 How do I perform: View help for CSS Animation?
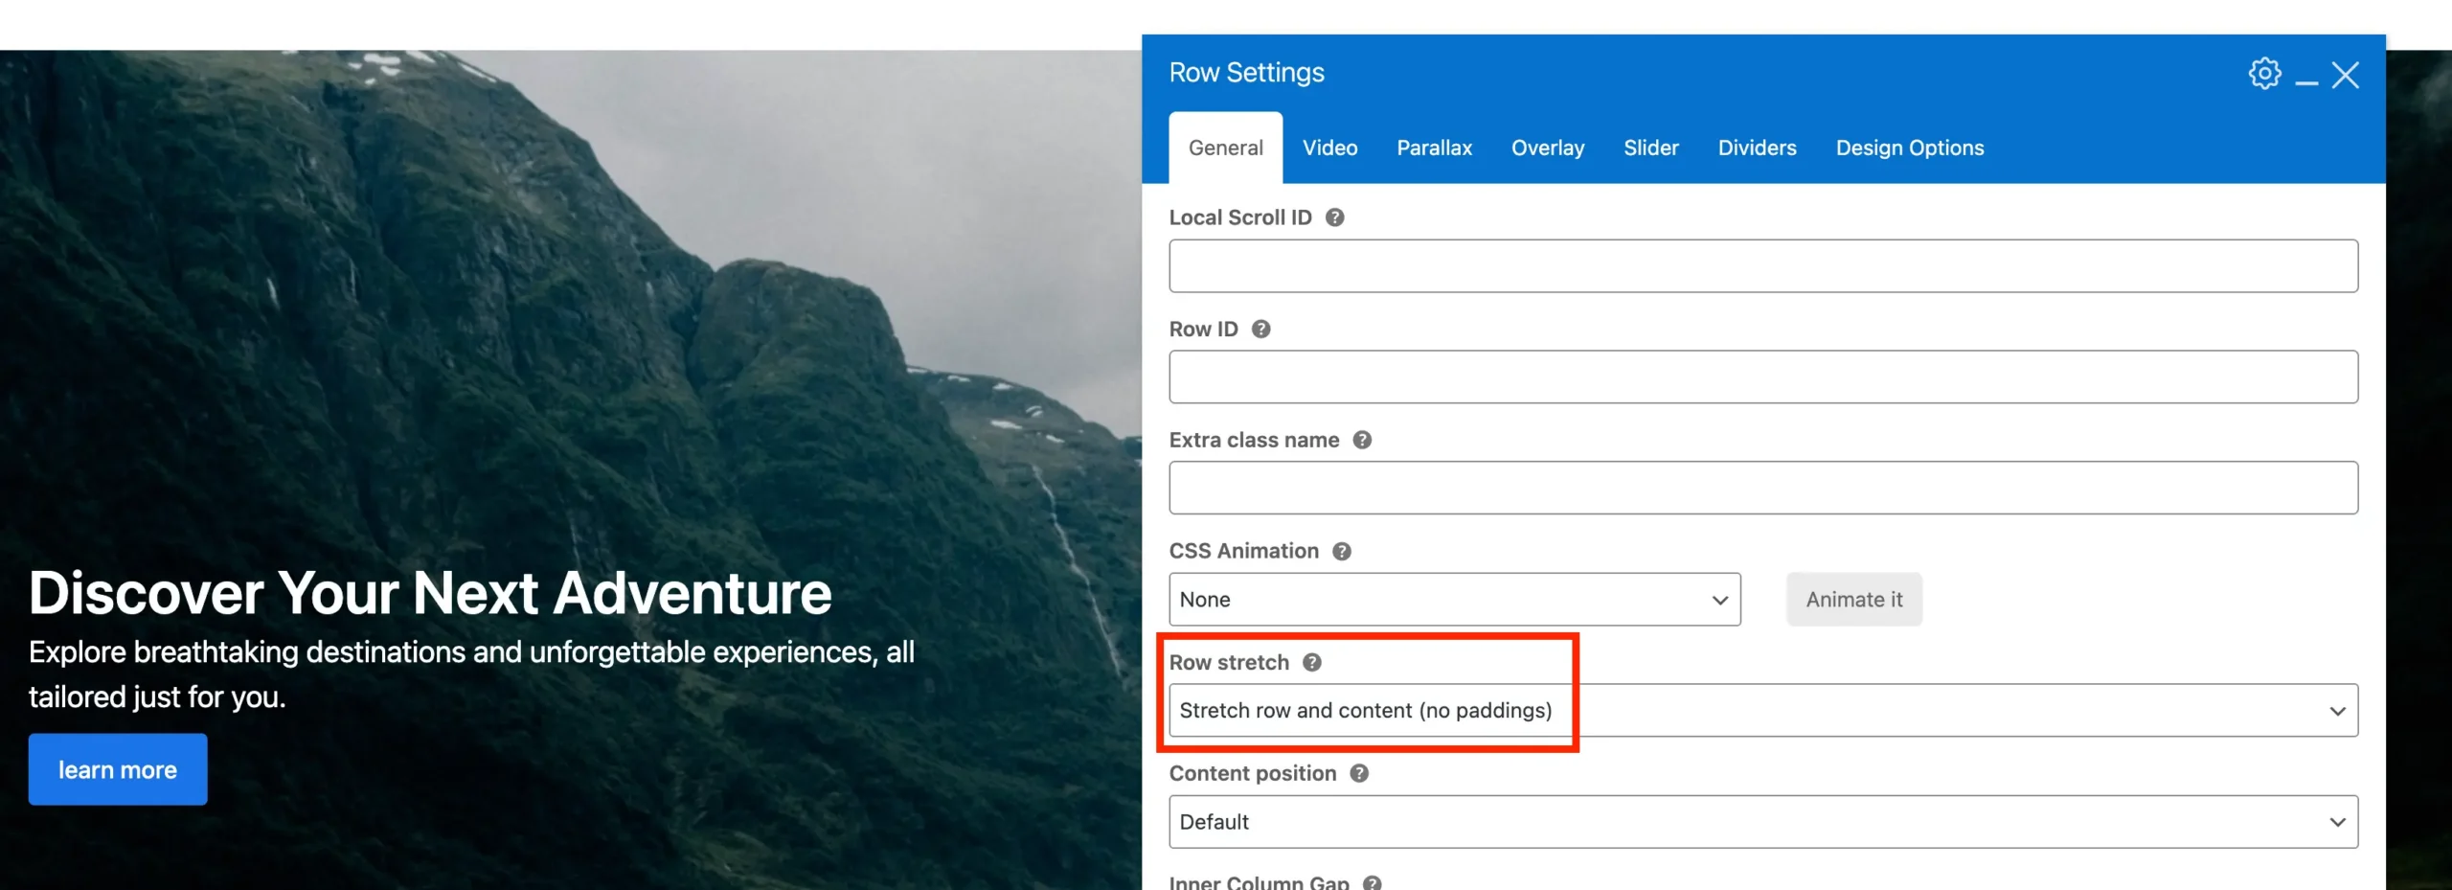(1342, 551)
